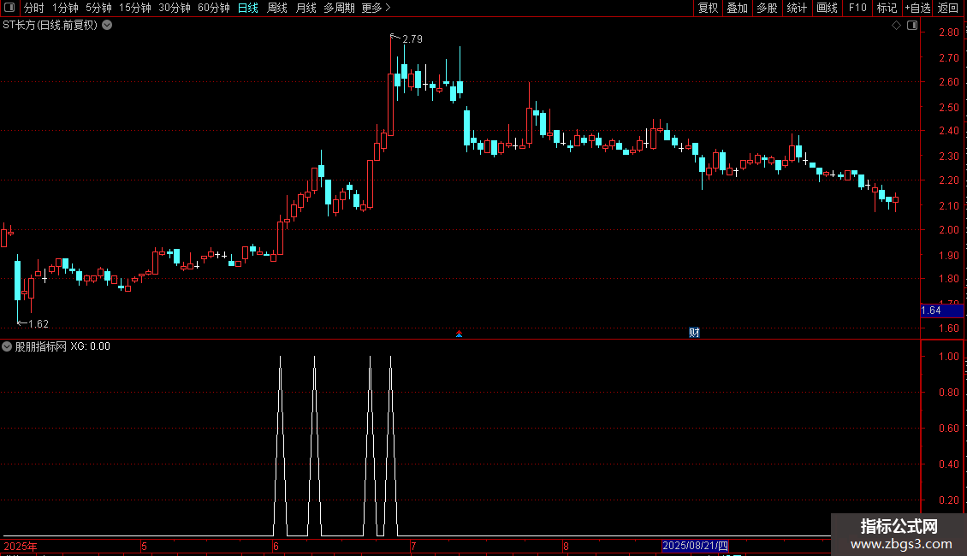Switch to 月线 monthly chart
This screenshot has width=967, height=556.
tap(306, 8)
